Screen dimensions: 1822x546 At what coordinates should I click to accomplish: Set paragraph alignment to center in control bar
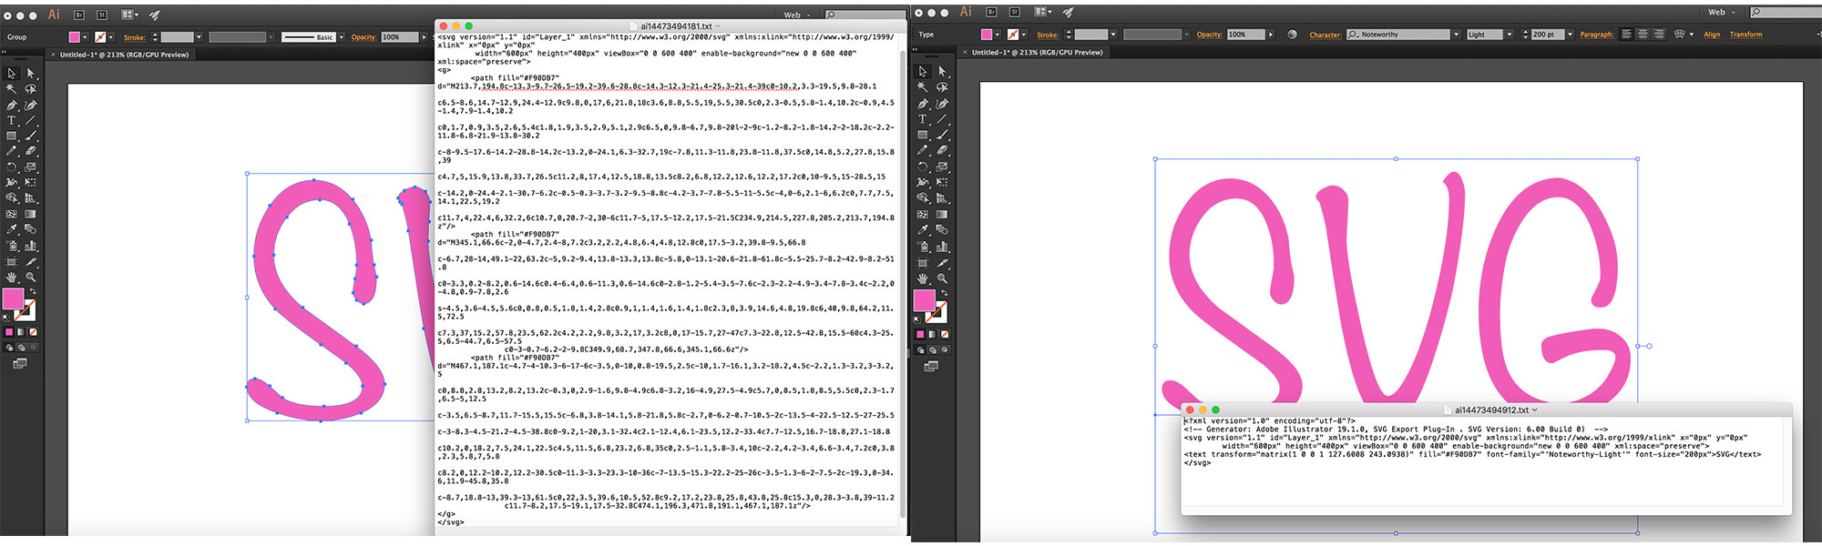click(x=1643, y=35)
